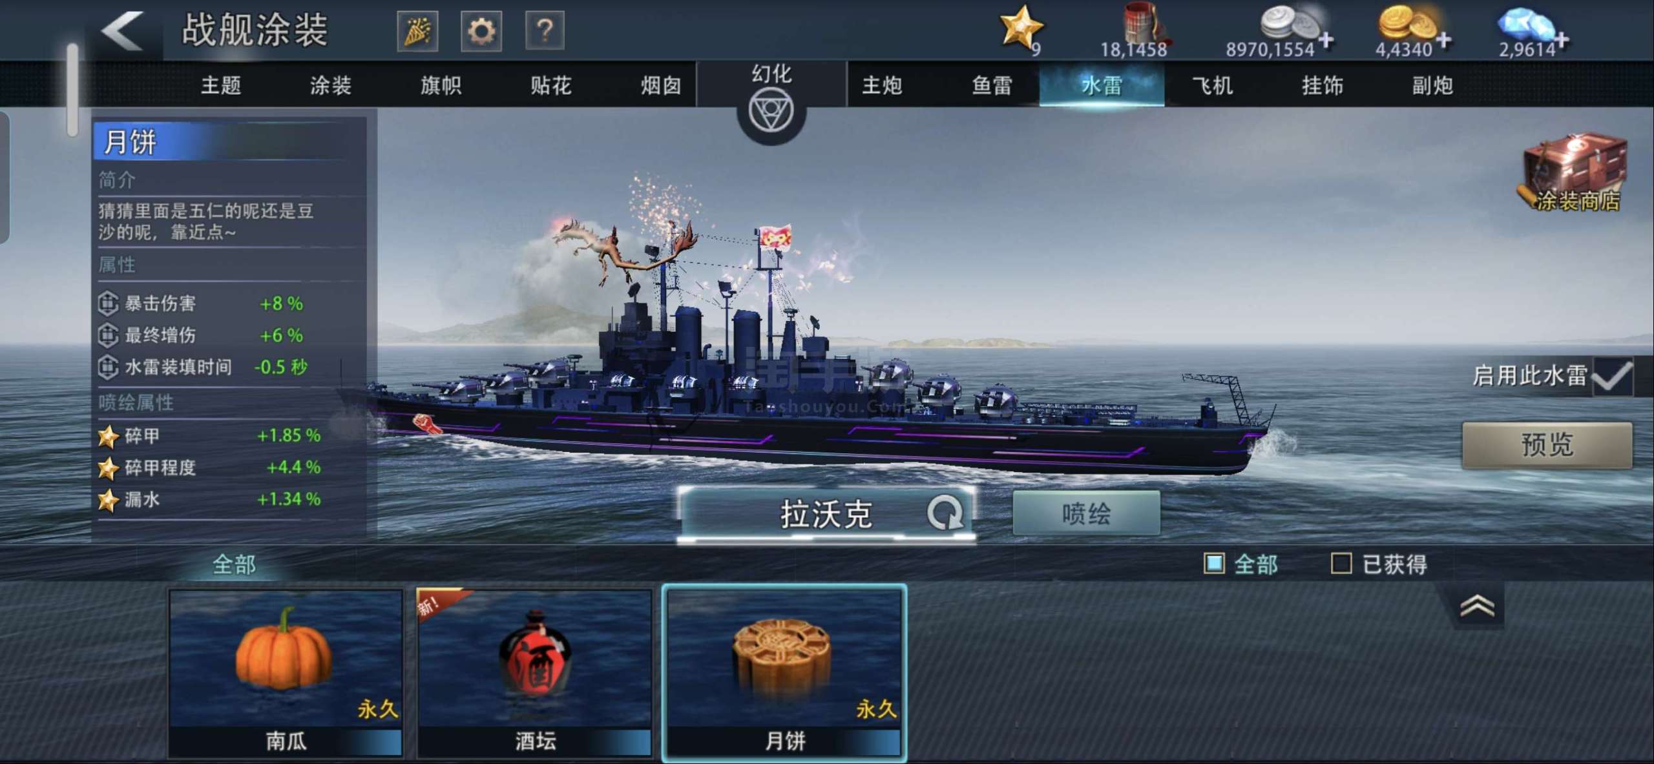Screen dimensions: 1654x764
Task: Open the 飞机 tab
Action: pyautogui.click(x=1212, y=85)
